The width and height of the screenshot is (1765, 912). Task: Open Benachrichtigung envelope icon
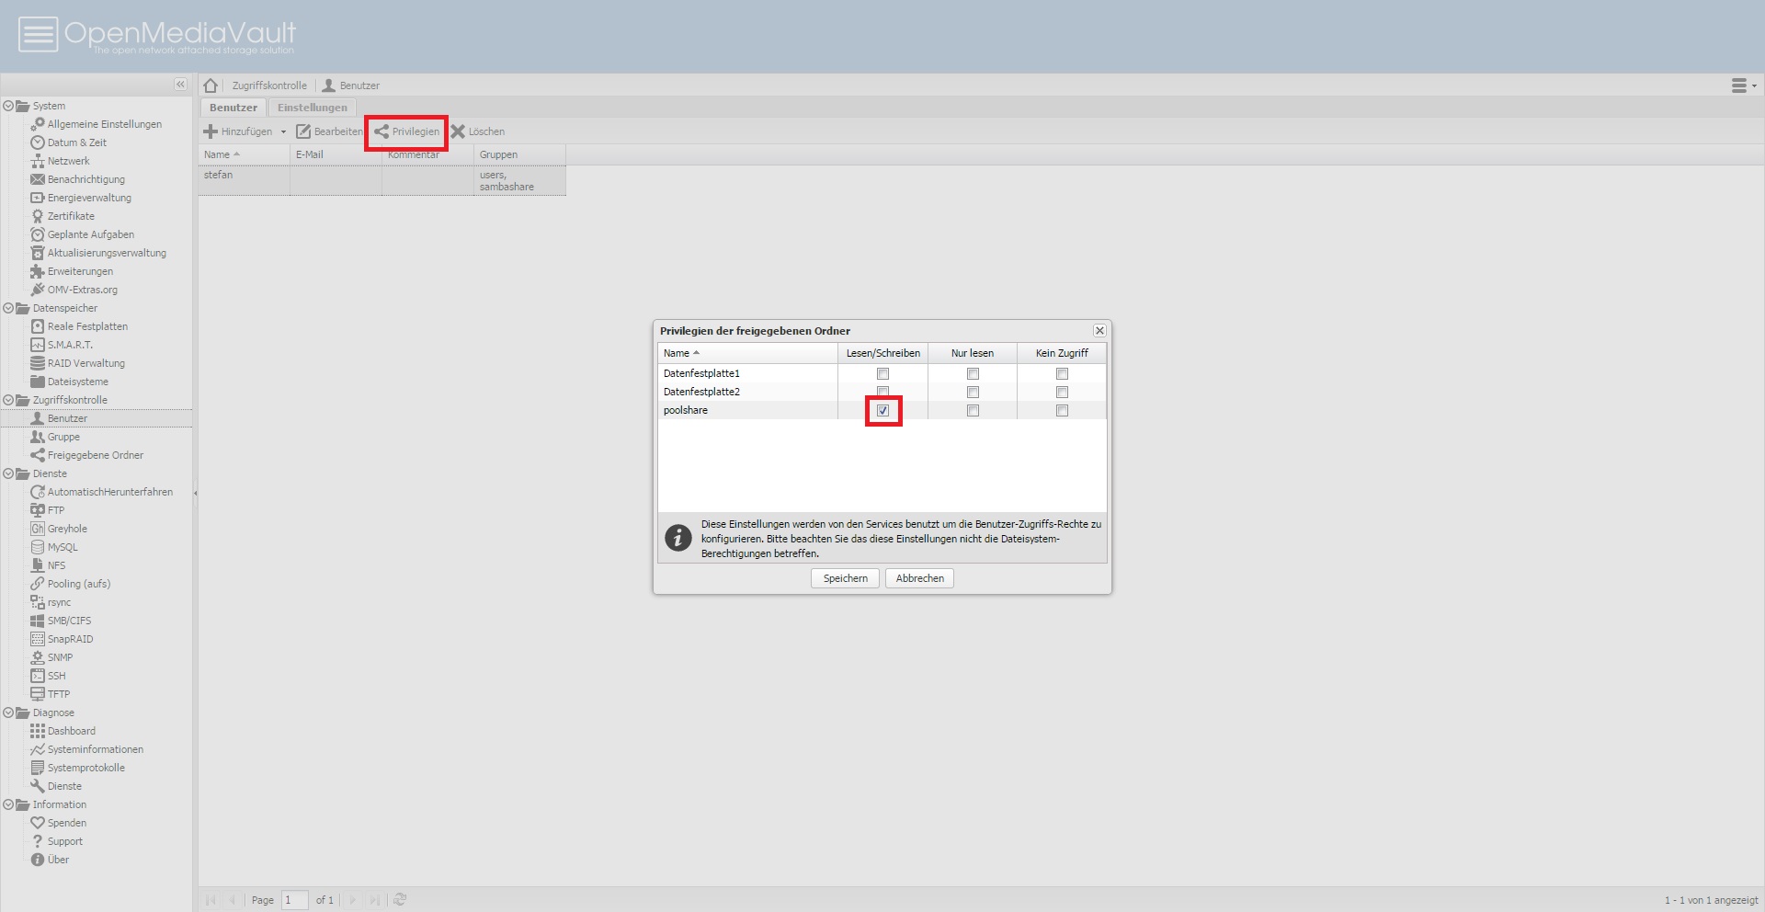pyautogui.click(x=38, y=179)
